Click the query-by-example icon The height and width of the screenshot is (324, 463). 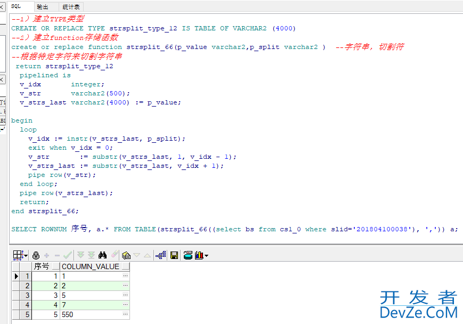tap(126, 255)
